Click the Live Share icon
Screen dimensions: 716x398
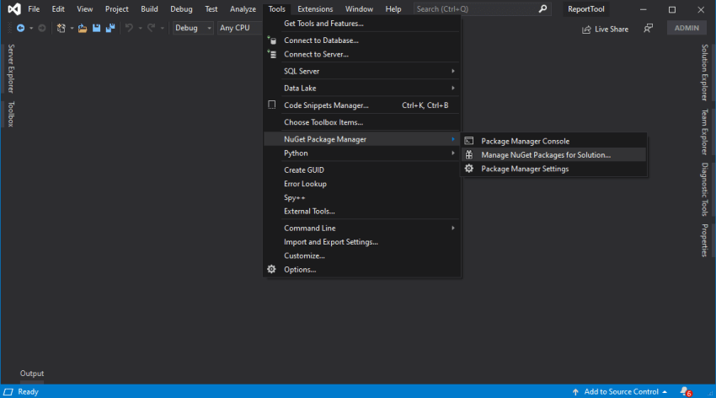coord(586,30)
